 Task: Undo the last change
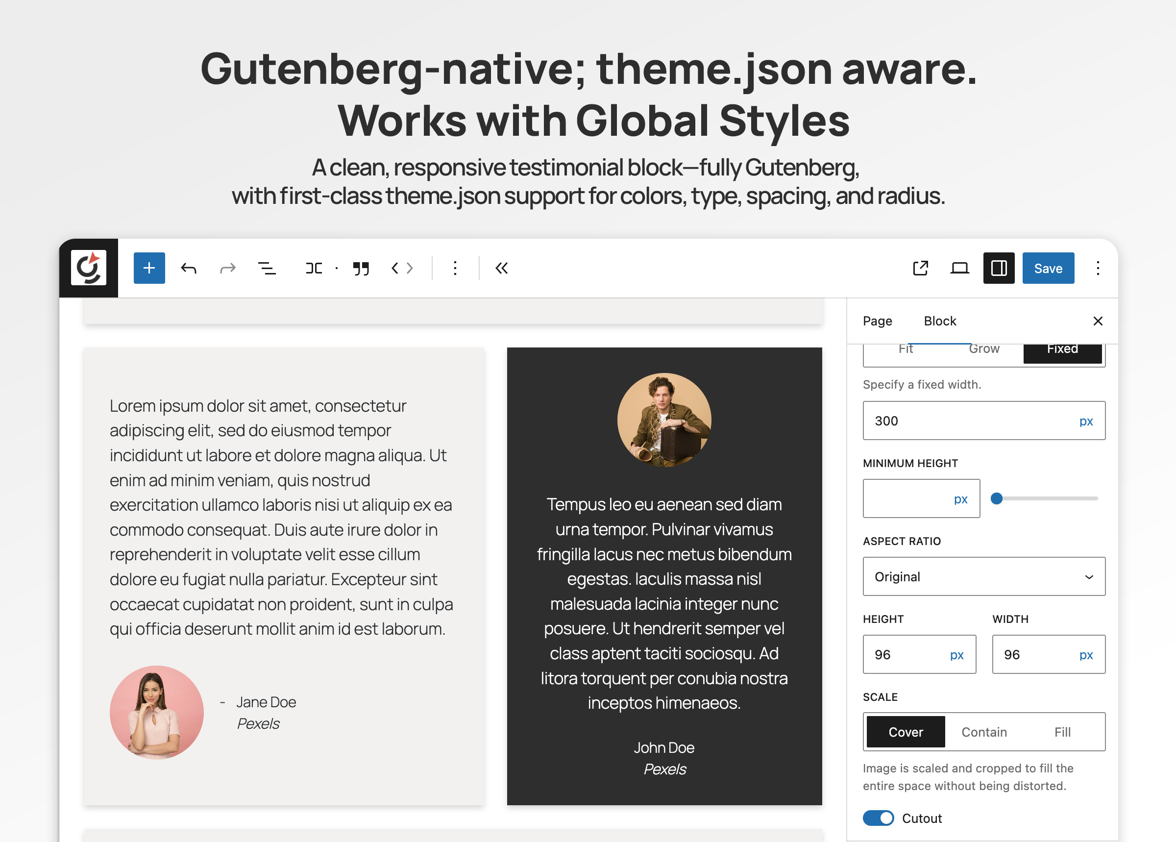[x=188, y=268]
